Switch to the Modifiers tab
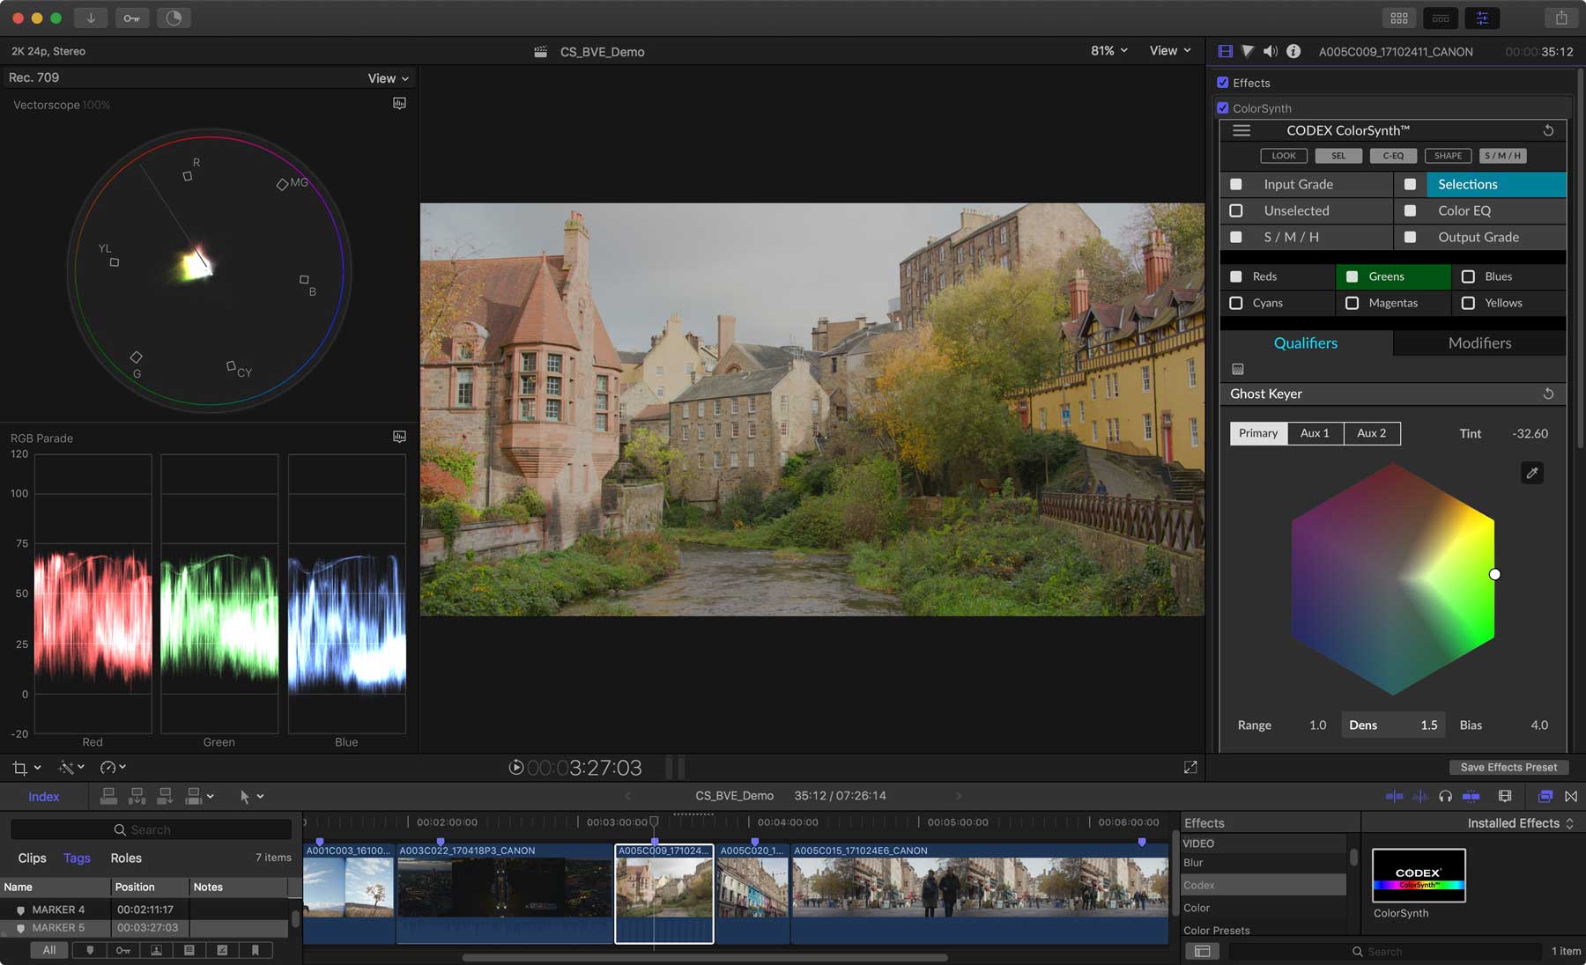Image resolution: width=1586 pixels, height=965 pixels. point(1479,343)
